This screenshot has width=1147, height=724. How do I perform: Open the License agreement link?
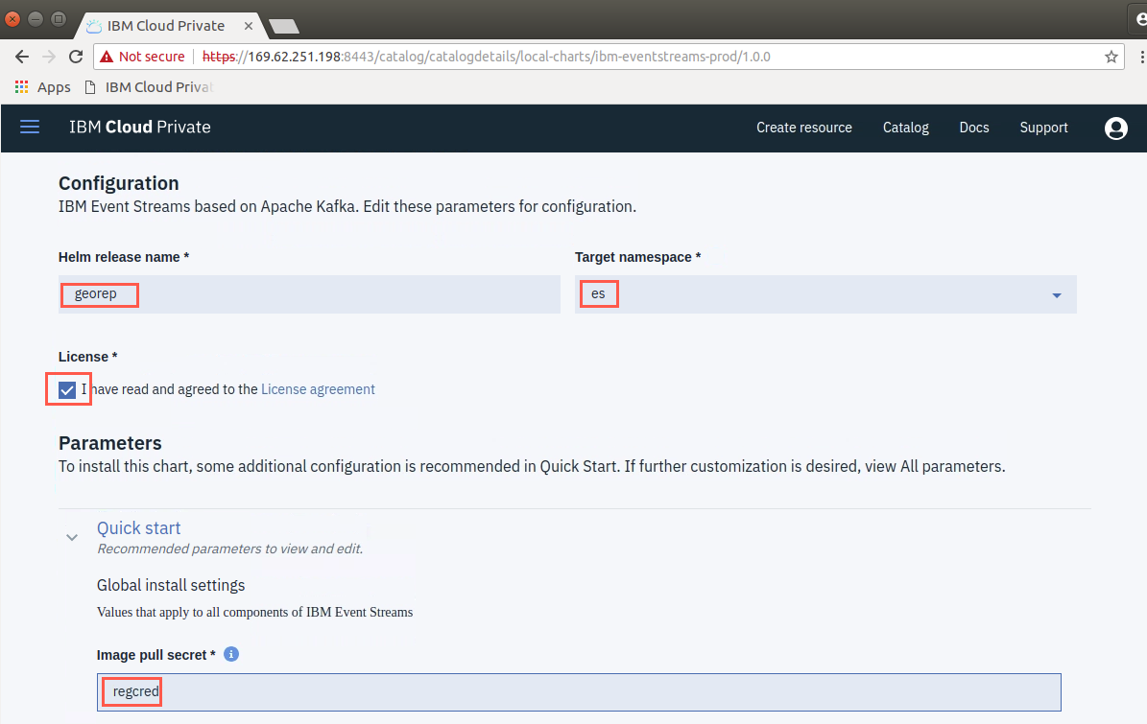(319, 389)
